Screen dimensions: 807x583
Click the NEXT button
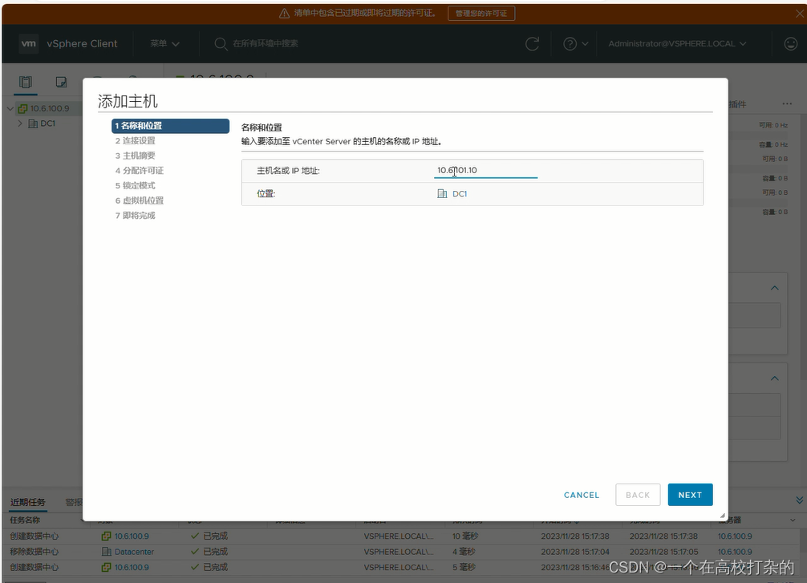[690, 495]
